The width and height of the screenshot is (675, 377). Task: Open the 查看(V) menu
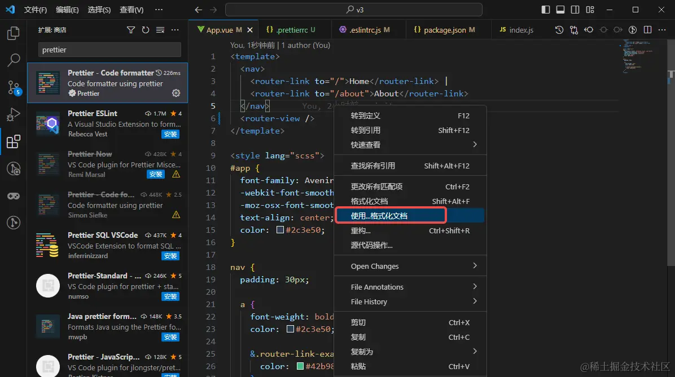(132, 10)
